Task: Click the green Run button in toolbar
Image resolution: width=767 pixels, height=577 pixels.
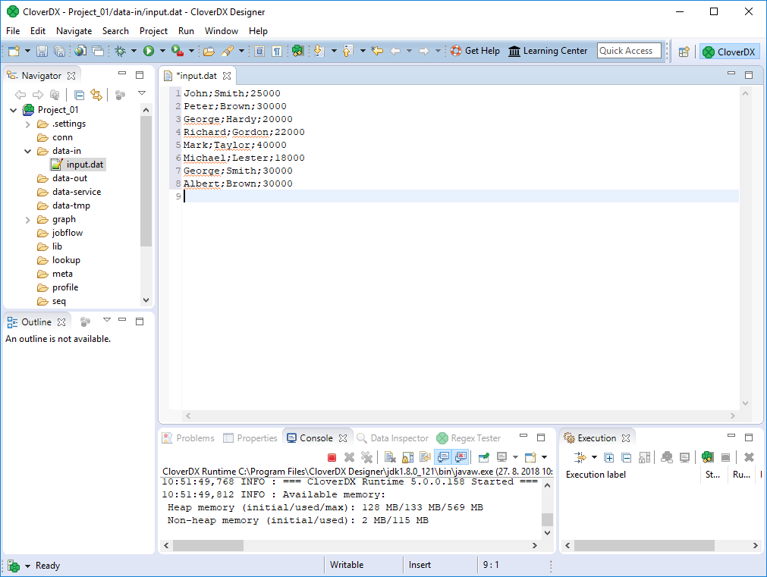Action: (149, 51)
